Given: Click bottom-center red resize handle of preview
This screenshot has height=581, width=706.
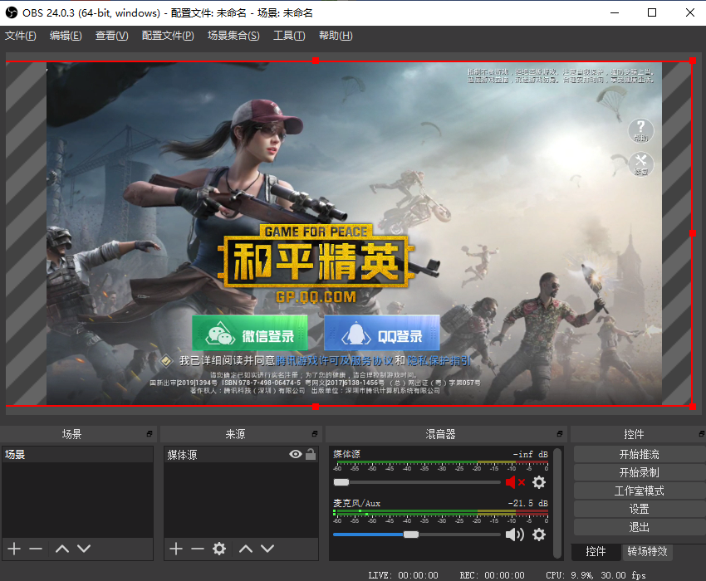Looking at the screenshot, I should (316, 407).
